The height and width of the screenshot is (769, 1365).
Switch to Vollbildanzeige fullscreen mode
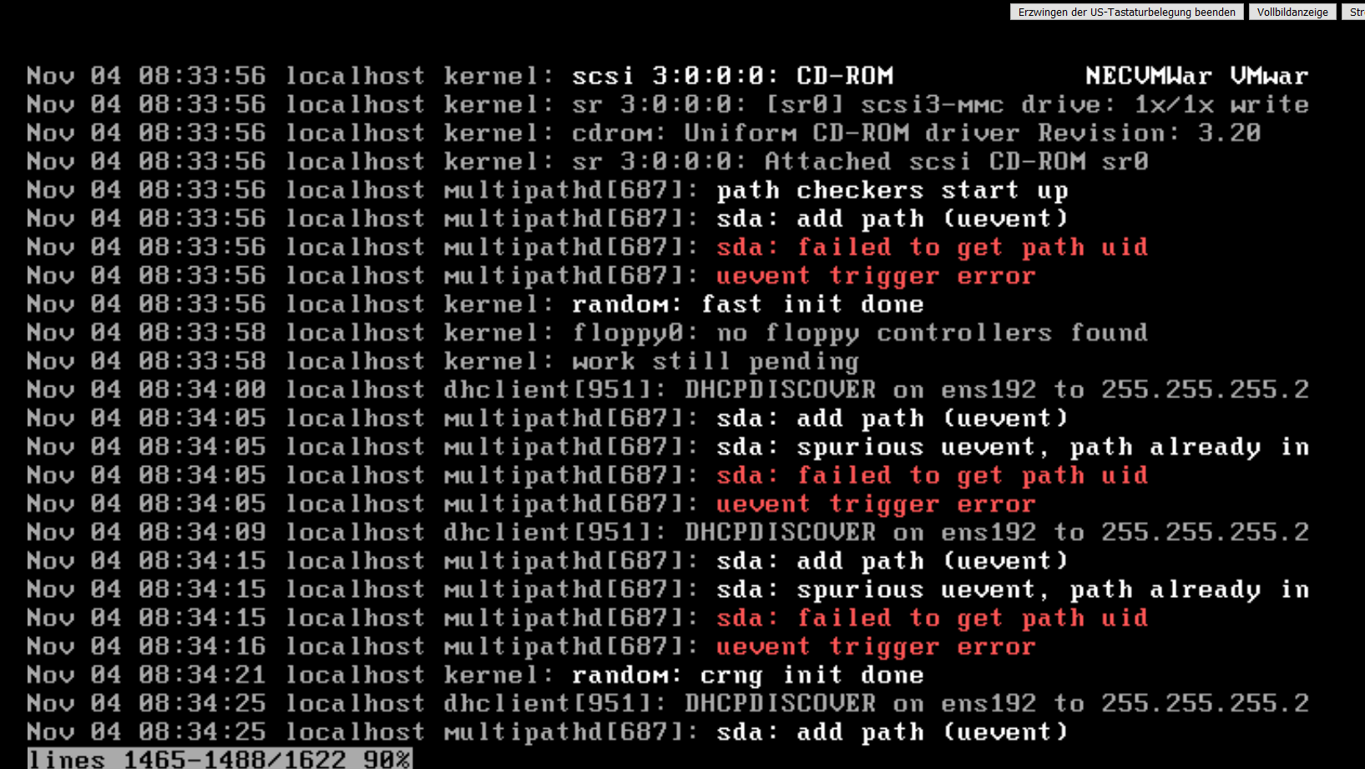(1292, 12)
